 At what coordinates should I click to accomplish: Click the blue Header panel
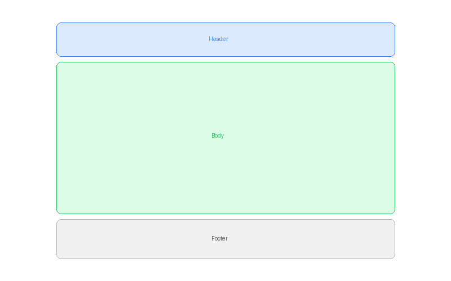pyautogui.click(x=141, y=39)
